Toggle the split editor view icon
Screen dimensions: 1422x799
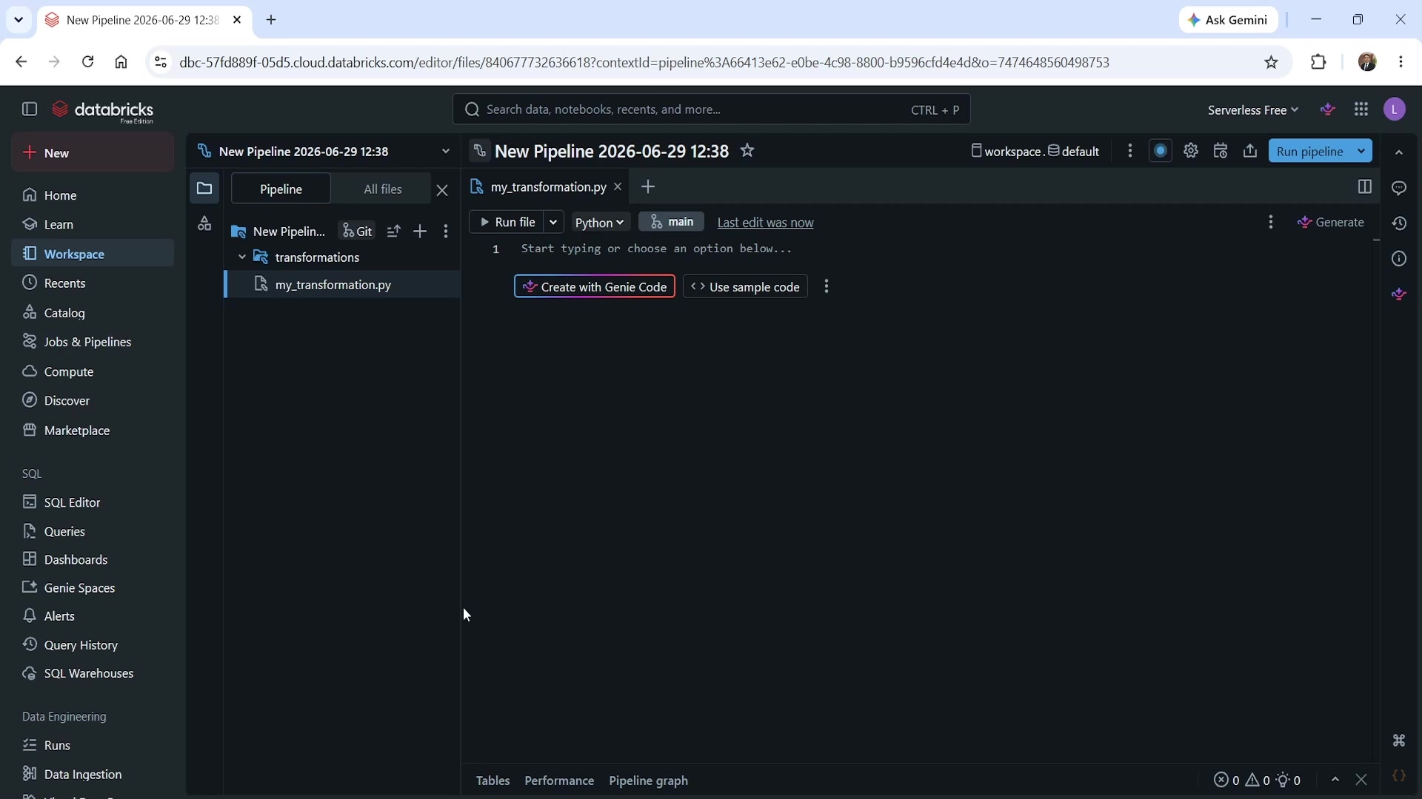tap(1365, 187)
